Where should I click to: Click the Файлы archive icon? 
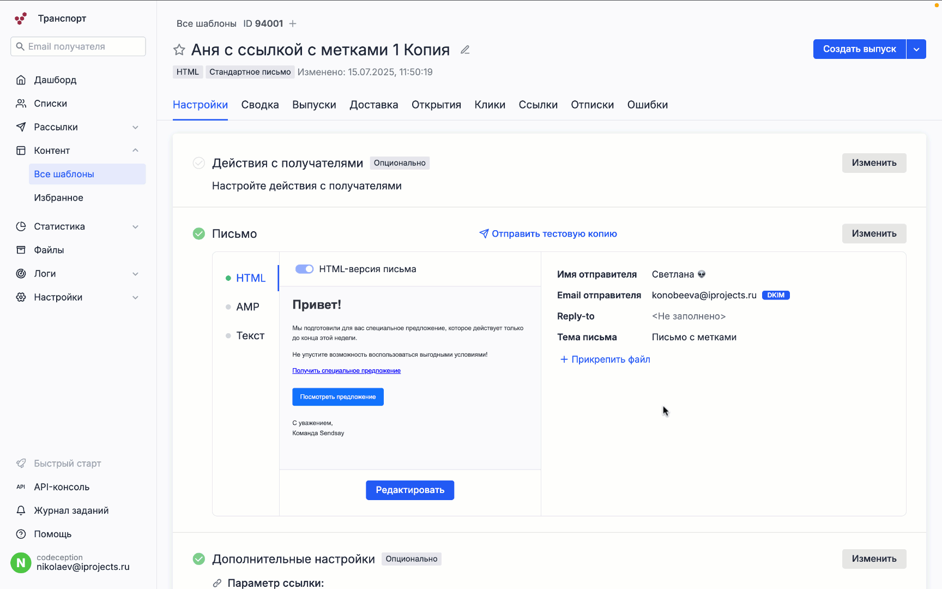click(21, 250)
